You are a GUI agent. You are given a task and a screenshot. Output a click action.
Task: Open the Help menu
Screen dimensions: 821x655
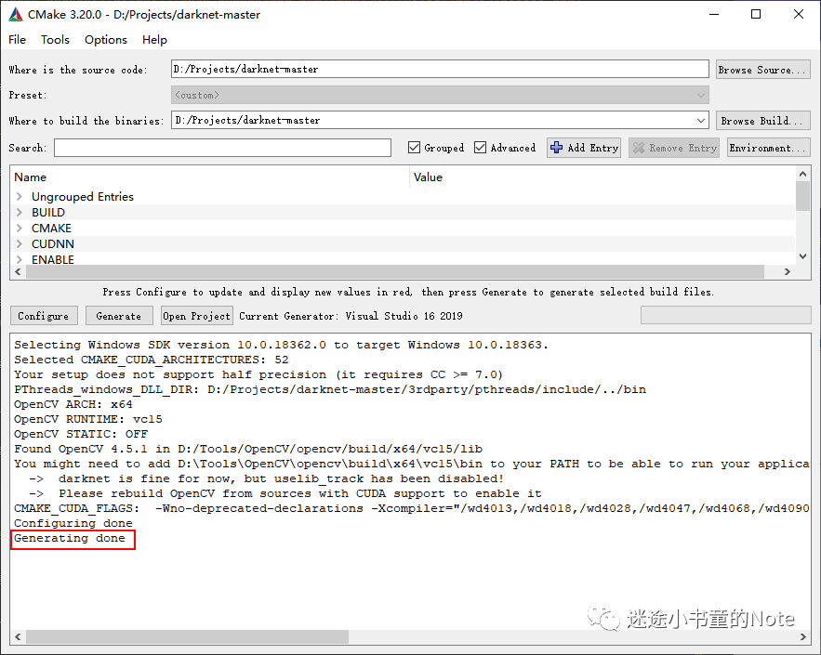(x=154, y=40)
